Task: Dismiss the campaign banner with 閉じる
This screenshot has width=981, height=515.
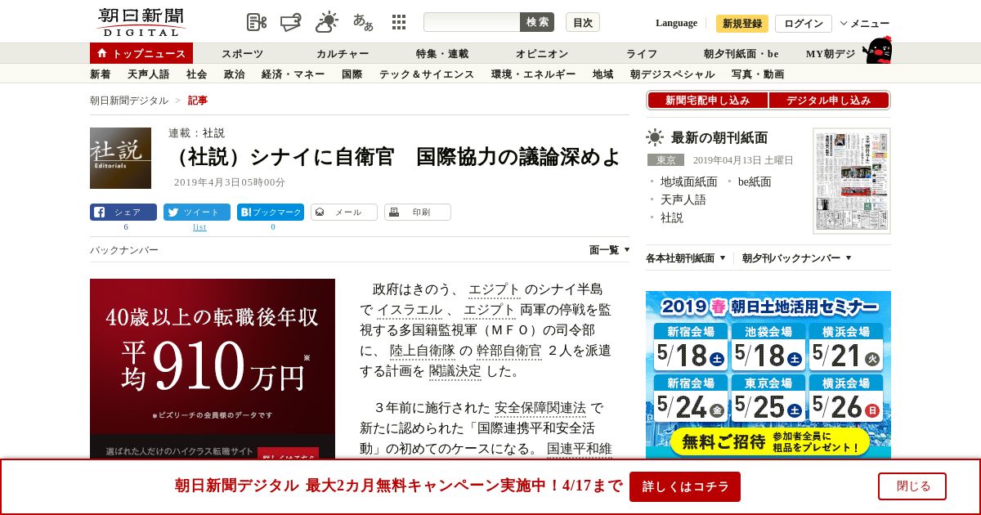Action: pyautogui.click(x=912, y=486)
